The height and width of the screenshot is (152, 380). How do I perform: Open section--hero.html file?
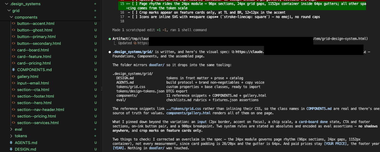coord(34,103)
